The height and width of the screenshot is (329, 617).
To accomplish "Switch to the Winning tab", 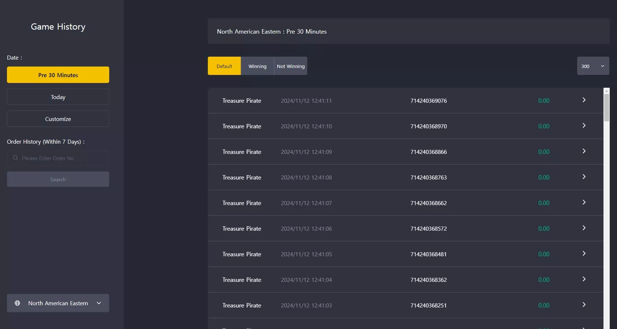I will [x=258, y=66].
